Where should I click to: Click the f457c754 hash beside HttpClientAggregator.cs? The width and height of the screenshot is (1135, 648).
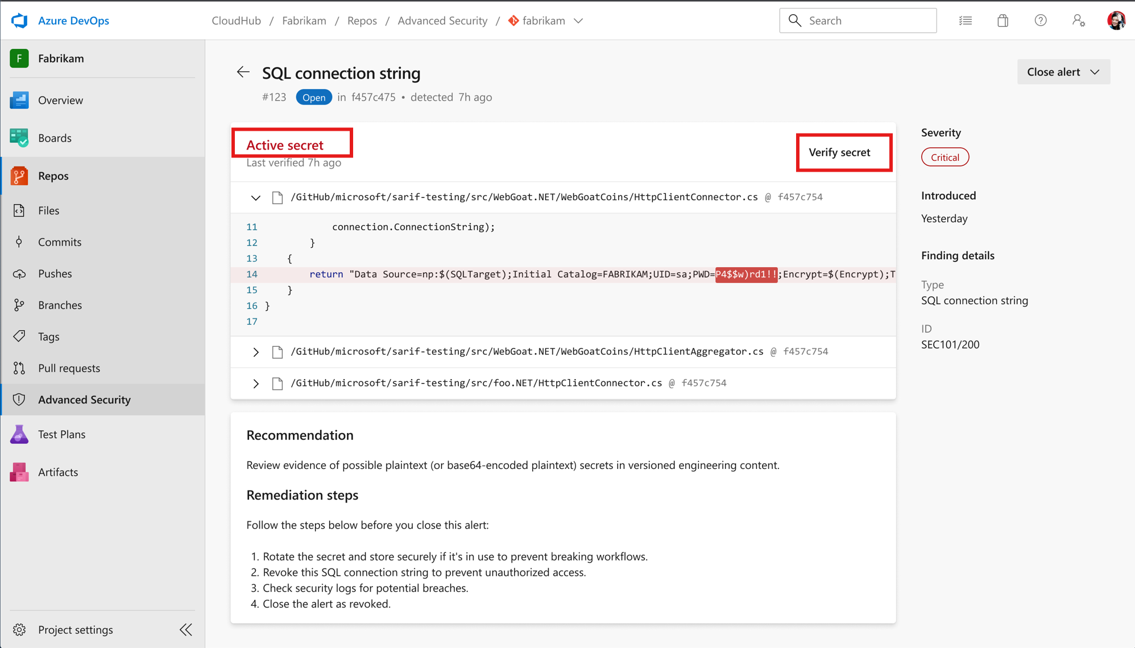click(805, 351)
